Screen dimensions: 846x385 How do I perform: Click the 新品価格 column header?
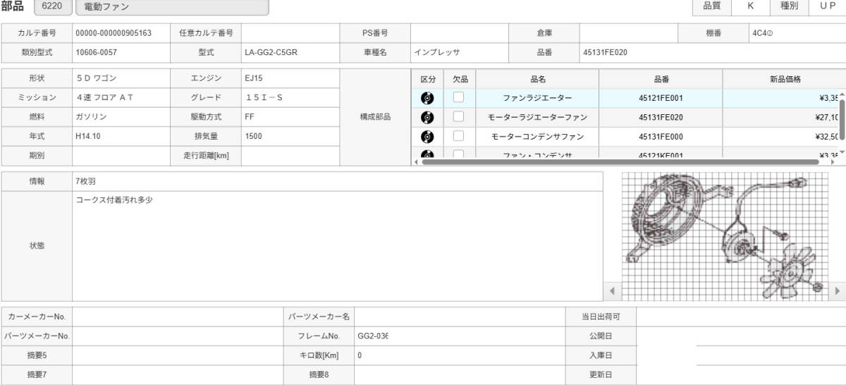tap(784, 80)
